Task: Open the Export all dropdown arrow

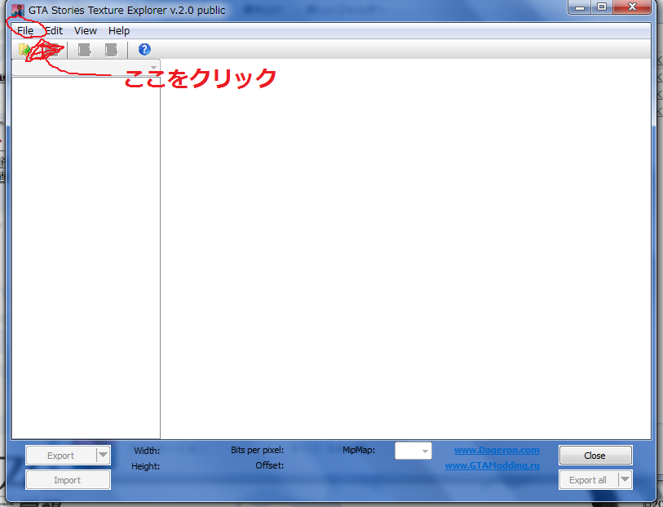Action: tap(625, 480)
